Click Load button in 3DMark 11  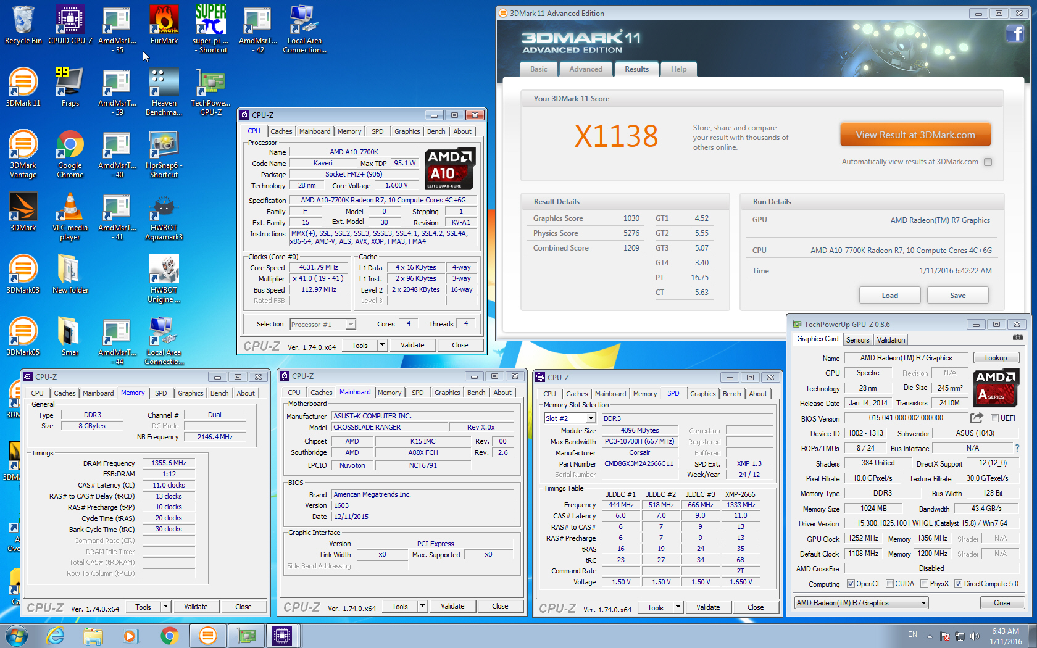[889, 296]
